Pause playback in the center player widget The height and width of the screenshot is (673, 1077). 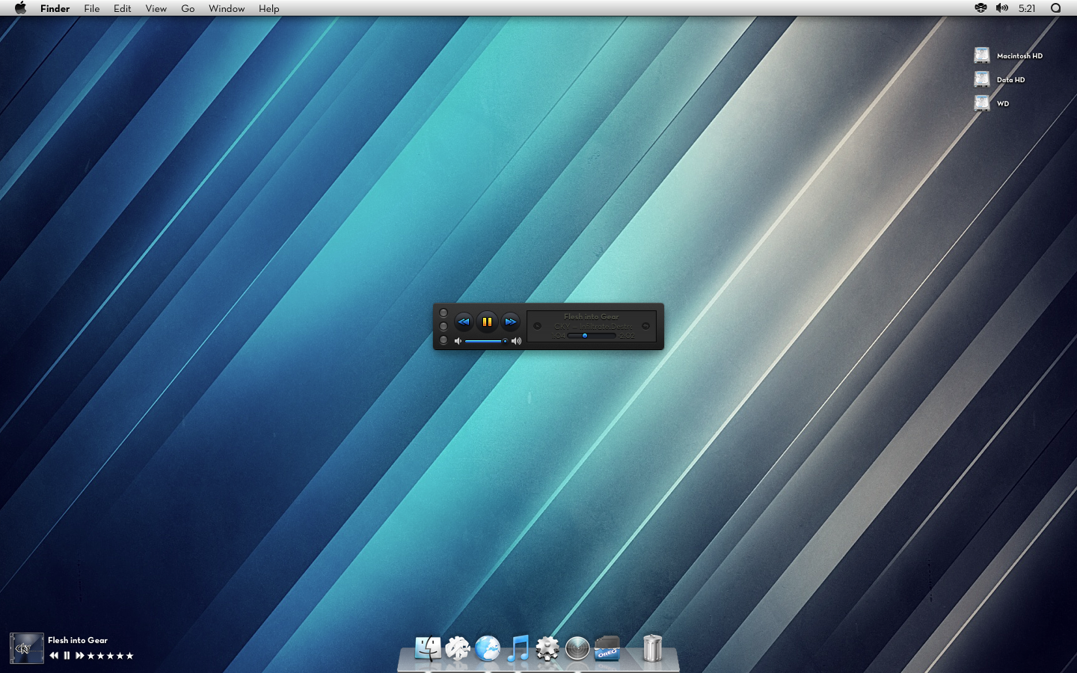(x=487, y=322)
